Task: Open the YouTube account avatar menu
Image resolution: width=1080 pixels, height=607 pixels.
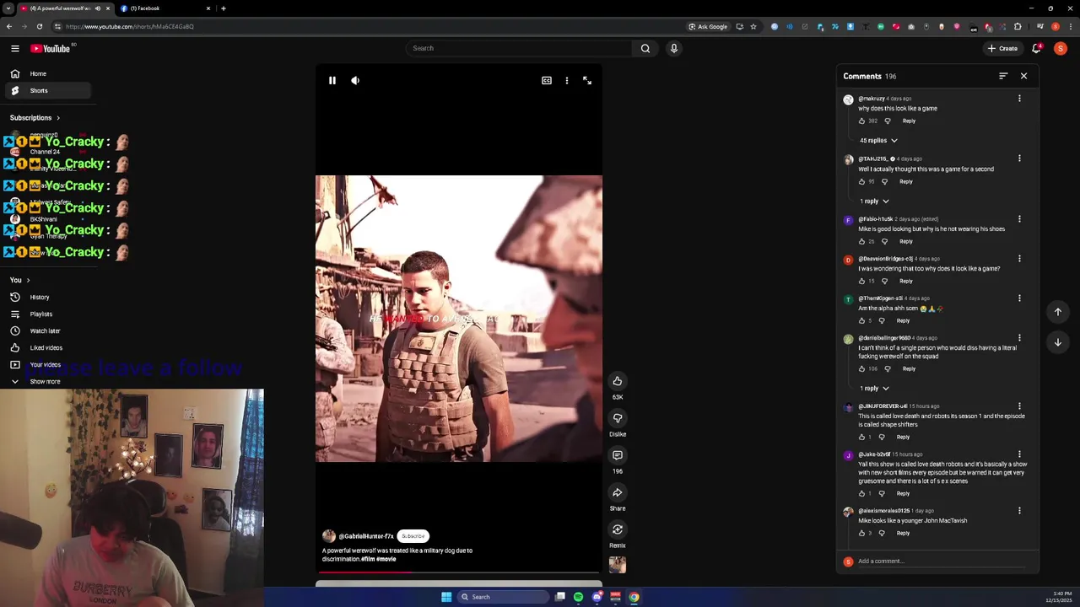Action: coord(1061,48)
